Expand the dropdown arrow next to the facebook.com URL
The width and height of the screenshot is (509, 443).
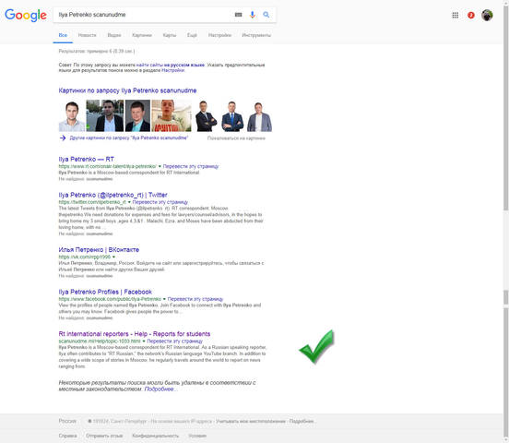coord(164,299)
